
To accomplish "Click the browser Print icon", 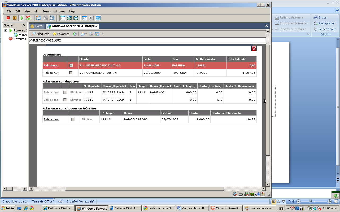I will click(91, 34).
